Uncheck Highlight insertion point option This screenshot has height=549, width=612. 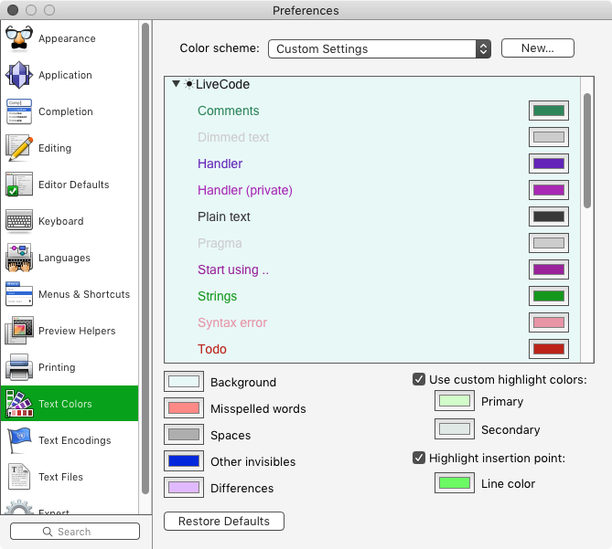click(419, 458)
